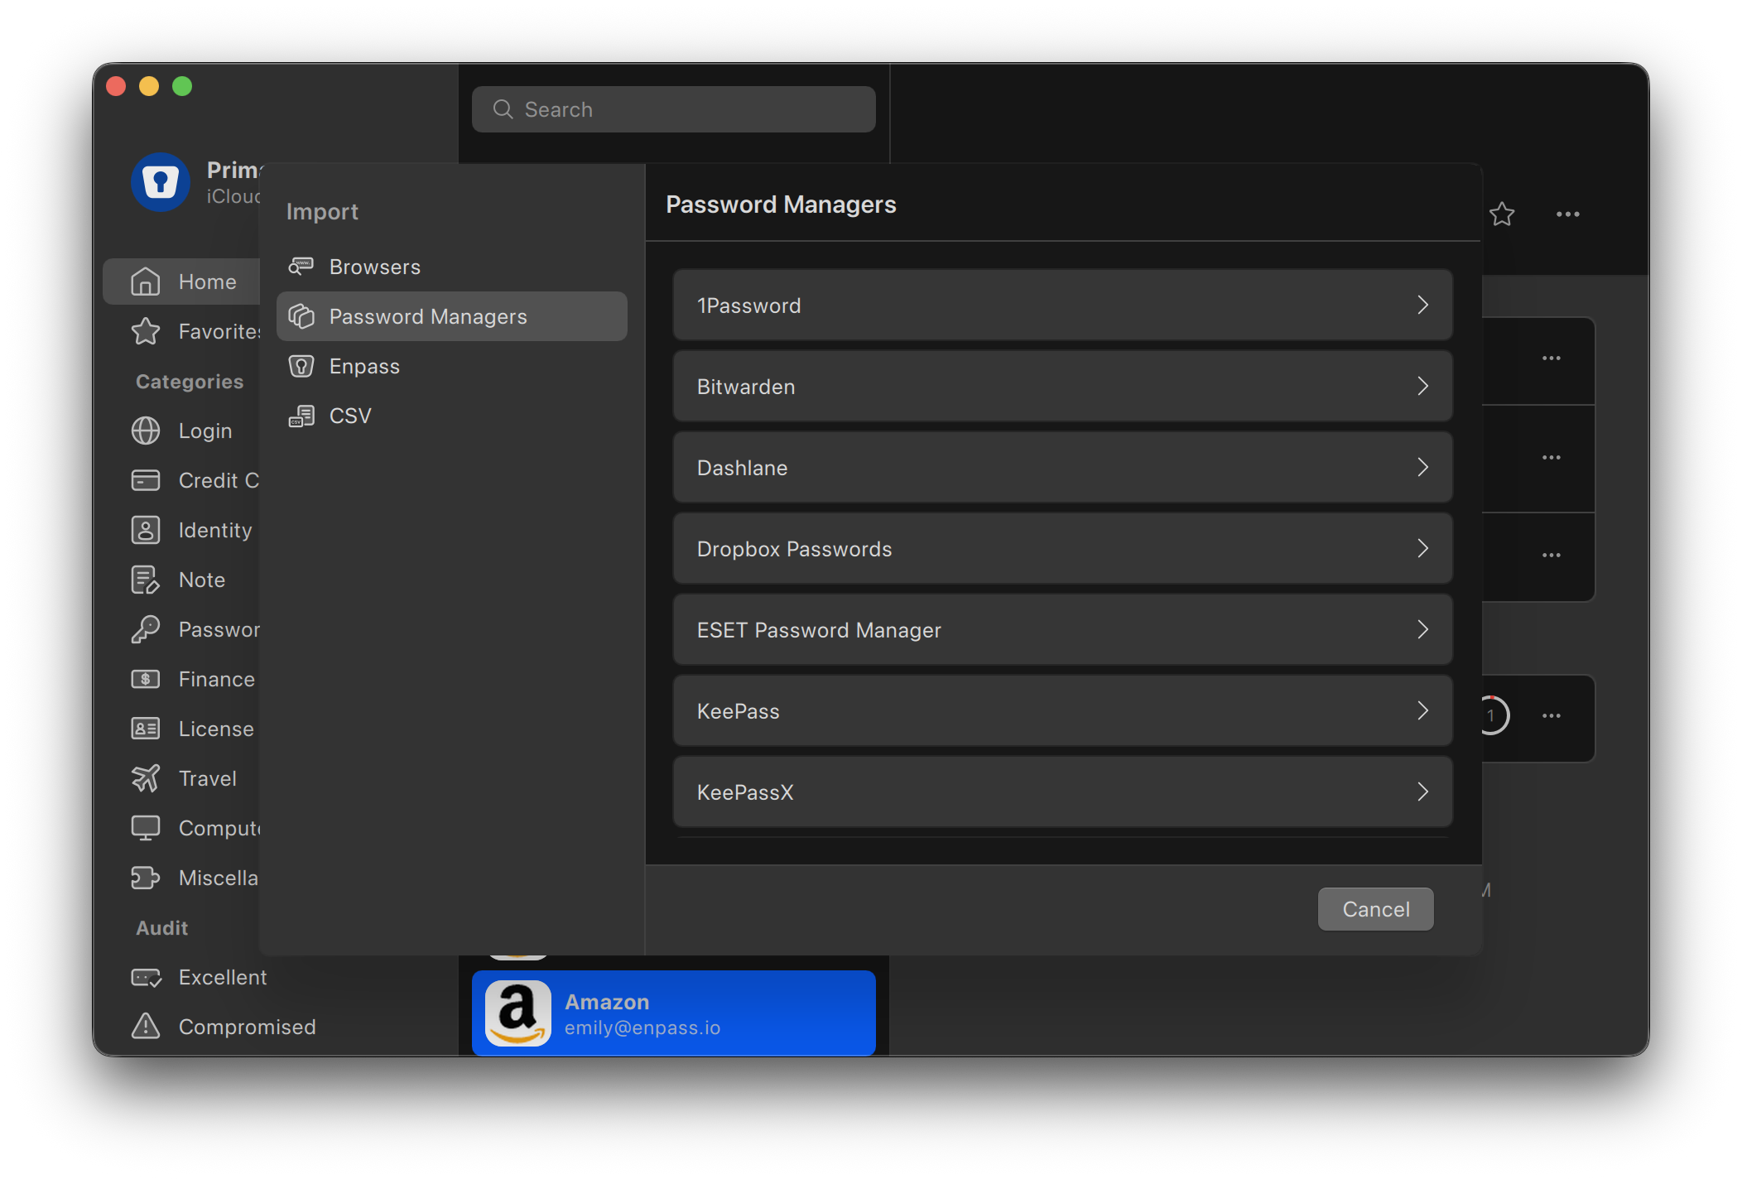Click the Miscellaneous puzzle icon

146,878
